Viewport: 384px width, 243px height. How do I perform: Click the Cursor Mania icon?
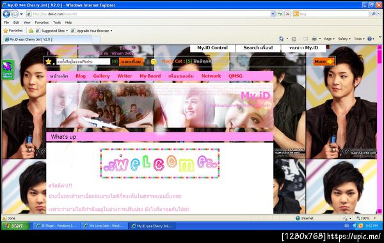click(x=8, y=70)
